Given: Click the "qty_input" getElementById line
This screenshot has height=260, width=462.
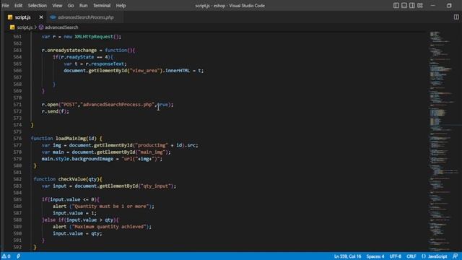Looking at the screenshot, I should click(x=109, y=186).
